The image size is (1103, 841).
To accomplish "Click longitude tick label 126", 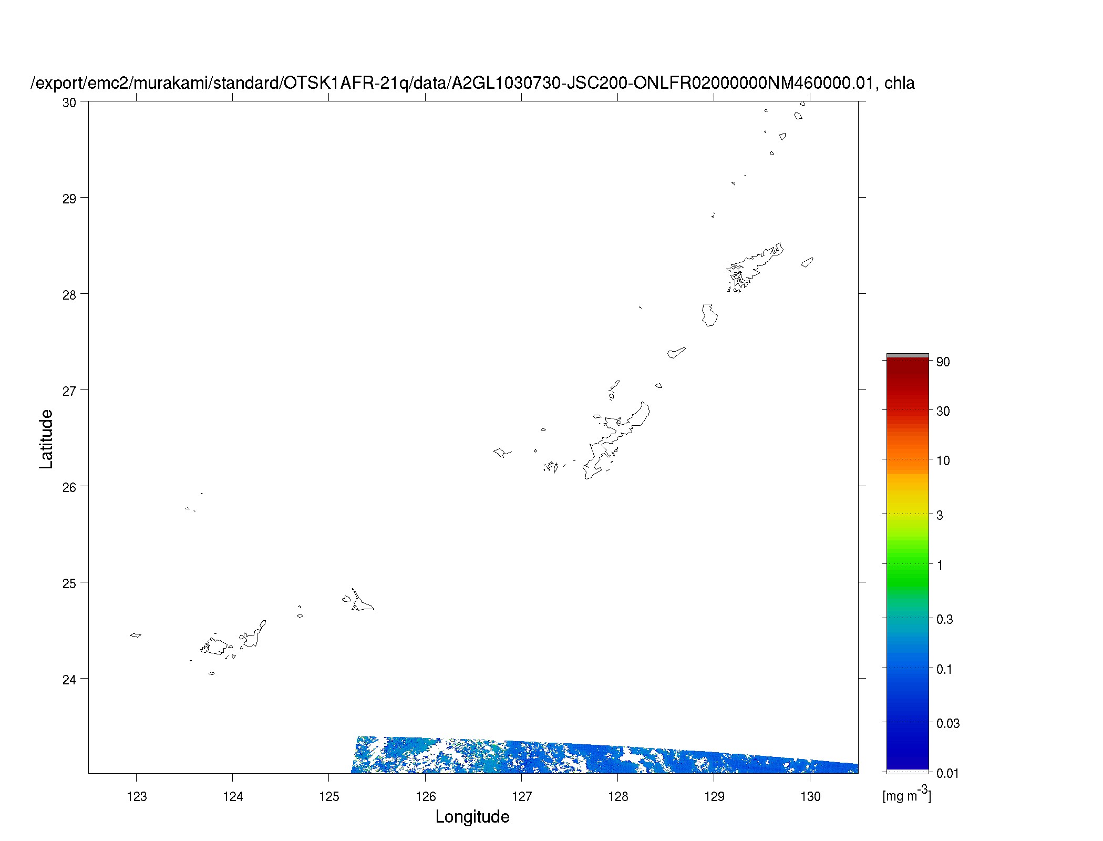I will coord(426,797).
